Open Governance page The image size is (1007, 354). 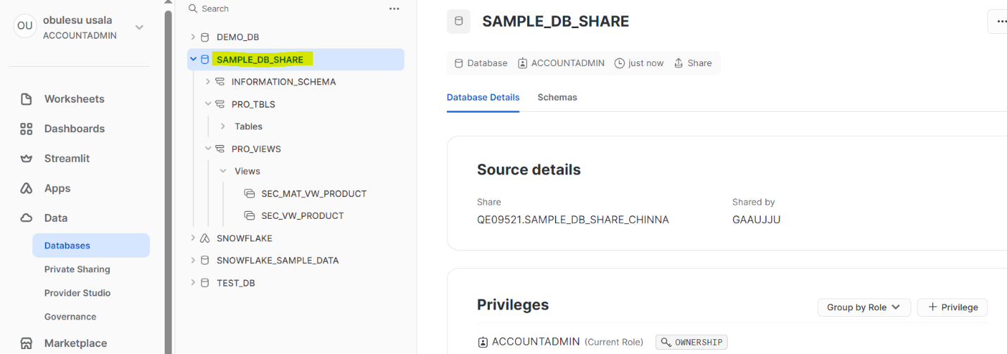[70, 317]
